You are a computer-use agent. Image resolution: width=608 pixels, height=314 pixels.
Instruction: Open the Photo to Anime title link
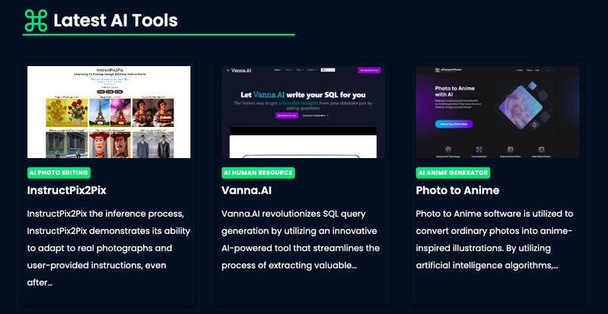coord(457,190)
